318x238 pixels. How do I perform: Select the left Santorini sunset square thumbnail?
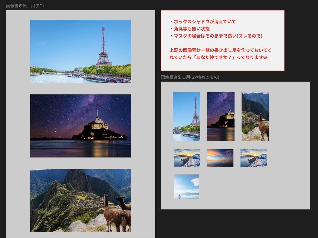187,158
